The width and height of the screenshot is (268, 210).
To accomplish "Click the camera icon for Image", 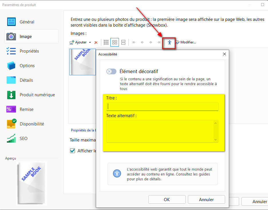I will coord(11,36).
